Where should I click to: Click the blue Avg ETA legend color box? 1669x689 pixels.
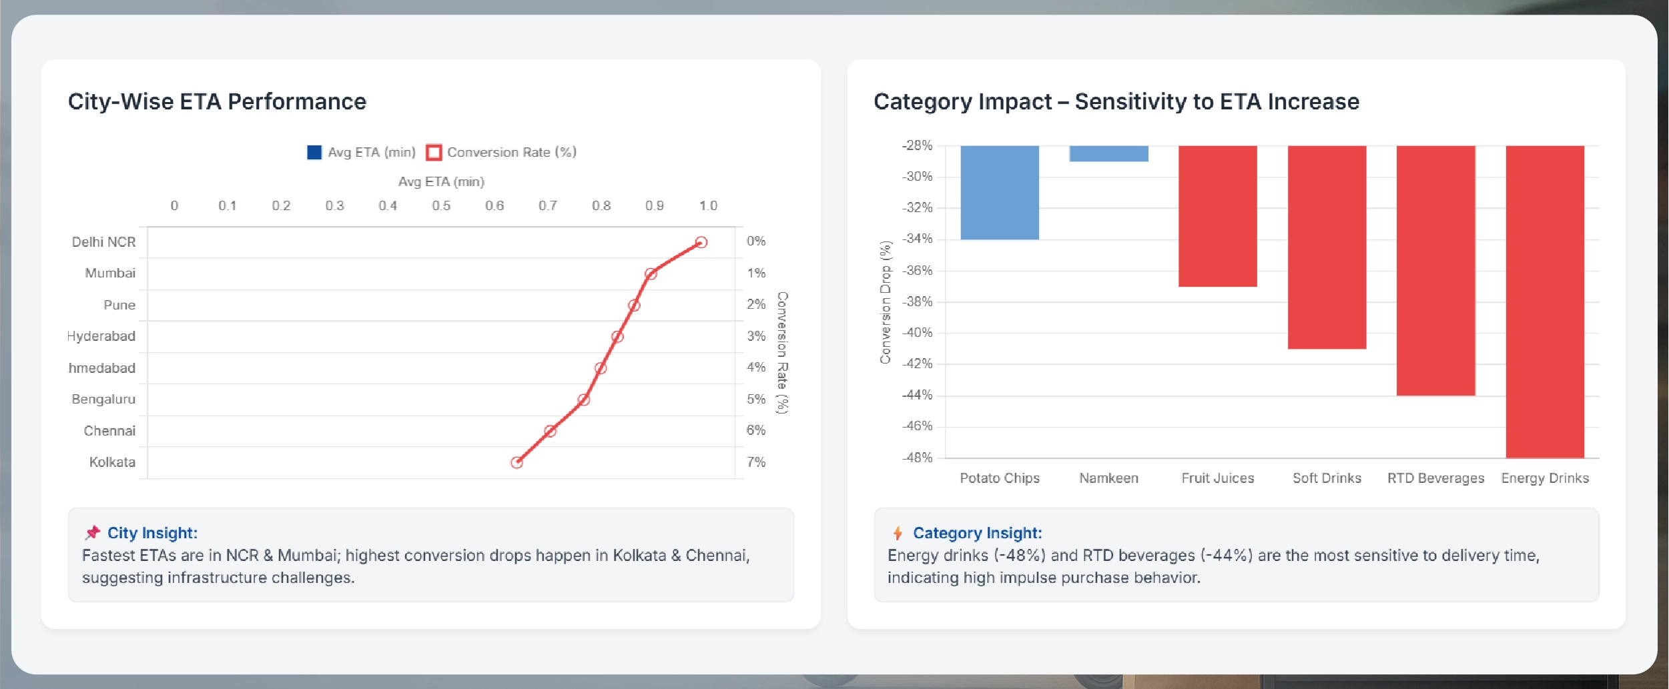click(314, 152)
